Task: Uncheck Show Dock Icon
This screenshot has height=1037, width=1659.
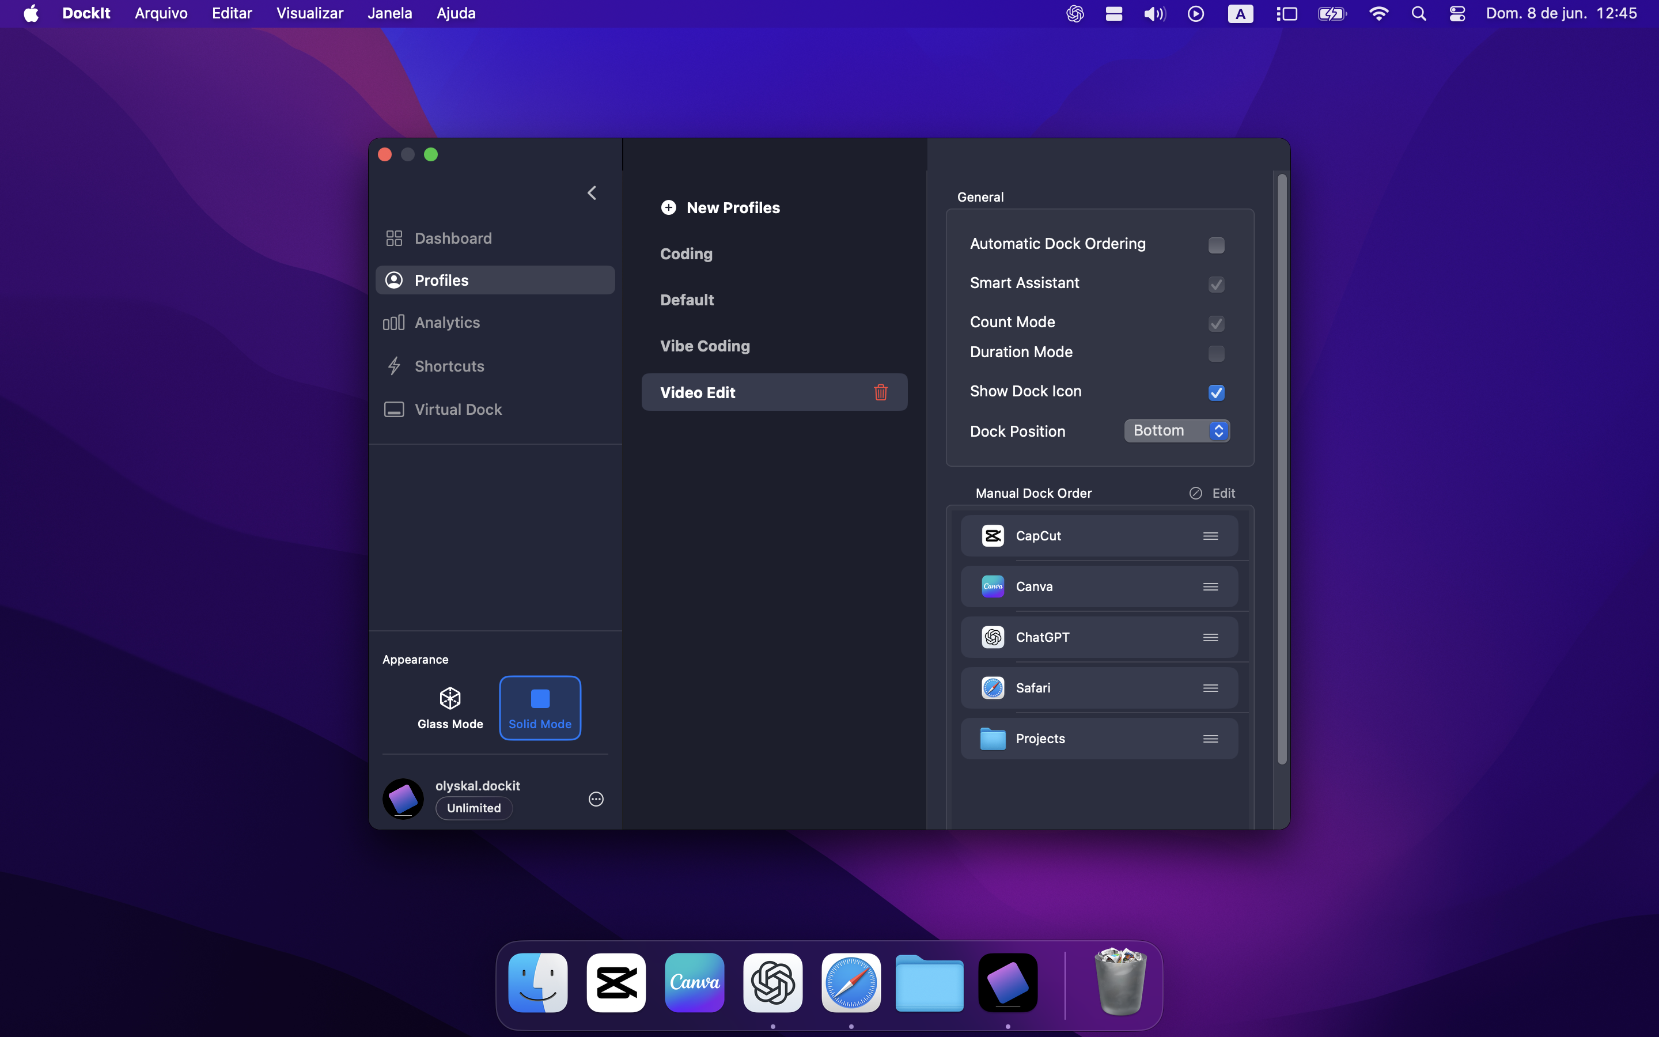Action: tap(1215, 392)
